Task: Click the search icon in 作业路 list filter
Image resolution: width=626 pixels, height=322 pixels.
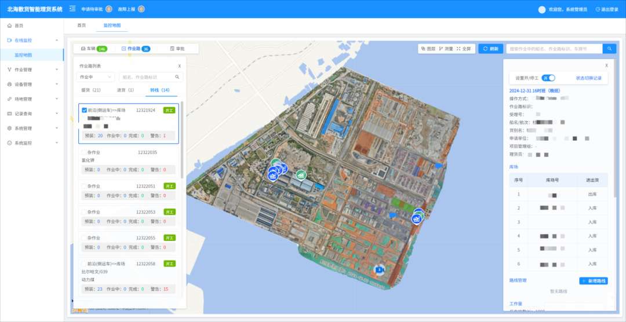Action: pyautogui.click(x=177, y=76)
